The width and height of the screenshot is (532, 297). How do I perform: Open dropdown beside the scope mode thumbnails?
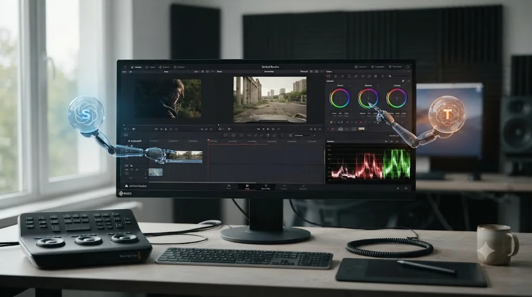click(366, 129)
